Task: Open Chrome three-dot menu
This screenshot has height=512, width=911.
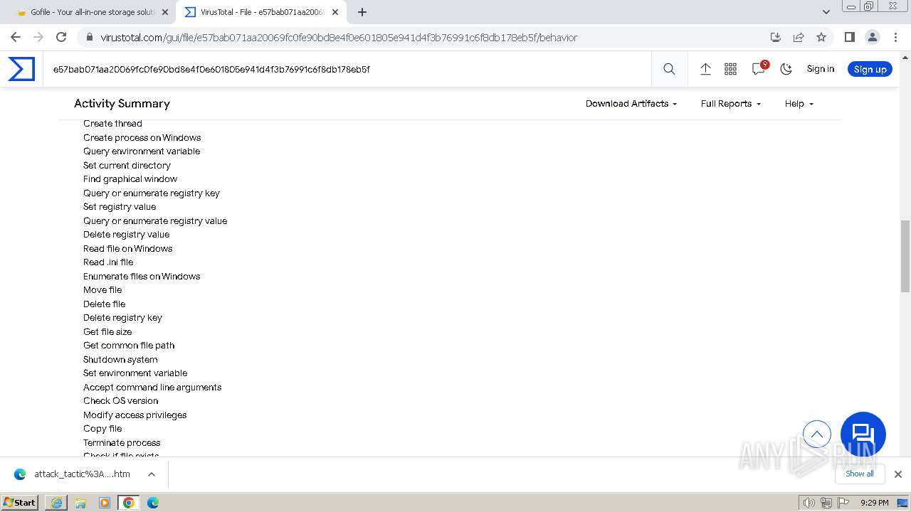Action: click(x=895, y=37)
